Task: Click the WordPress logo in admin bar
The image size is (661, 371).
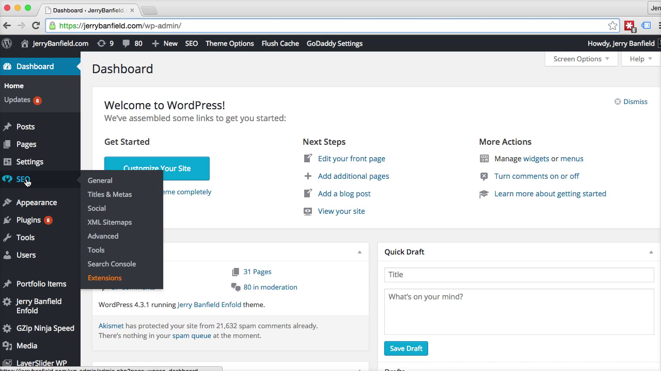Action: [7, 43]
